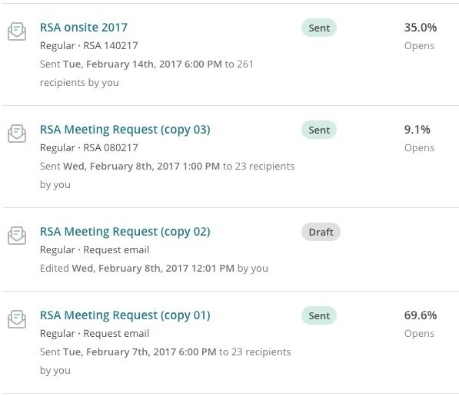Click the 9.1% opens statistic
The height and width of the screenshot is (396, 459).
[x=417, y=130]
